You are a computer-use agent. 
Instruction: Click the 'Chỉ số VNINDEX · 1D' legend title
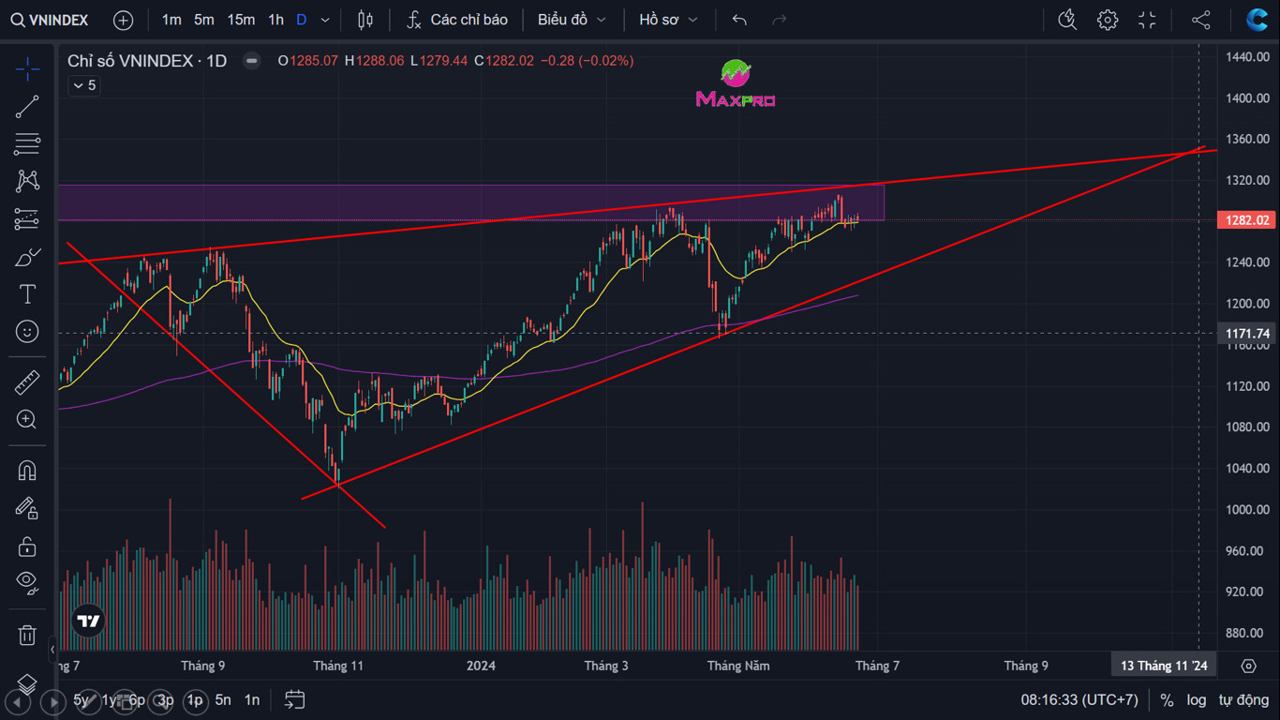pyautogui.click(x=147, y=61)
